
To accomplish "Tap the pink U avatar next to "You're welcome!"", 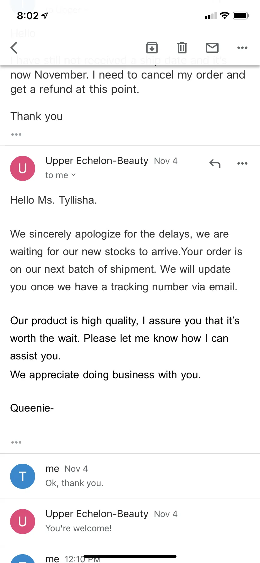I will [x=23, y=522].
